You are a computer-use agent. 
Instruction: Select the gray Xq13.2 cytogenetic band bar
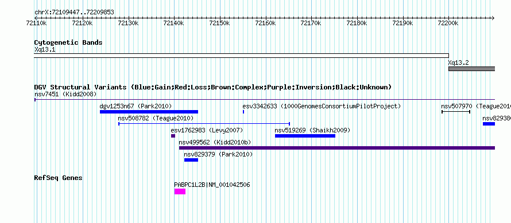click(471, 69)
